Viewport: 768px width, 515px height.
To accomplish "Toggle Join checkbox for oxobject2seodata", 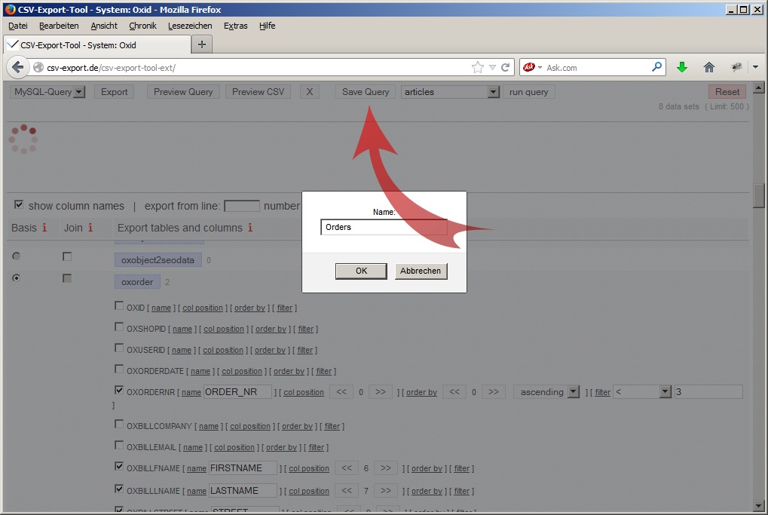I will (67, 256).
